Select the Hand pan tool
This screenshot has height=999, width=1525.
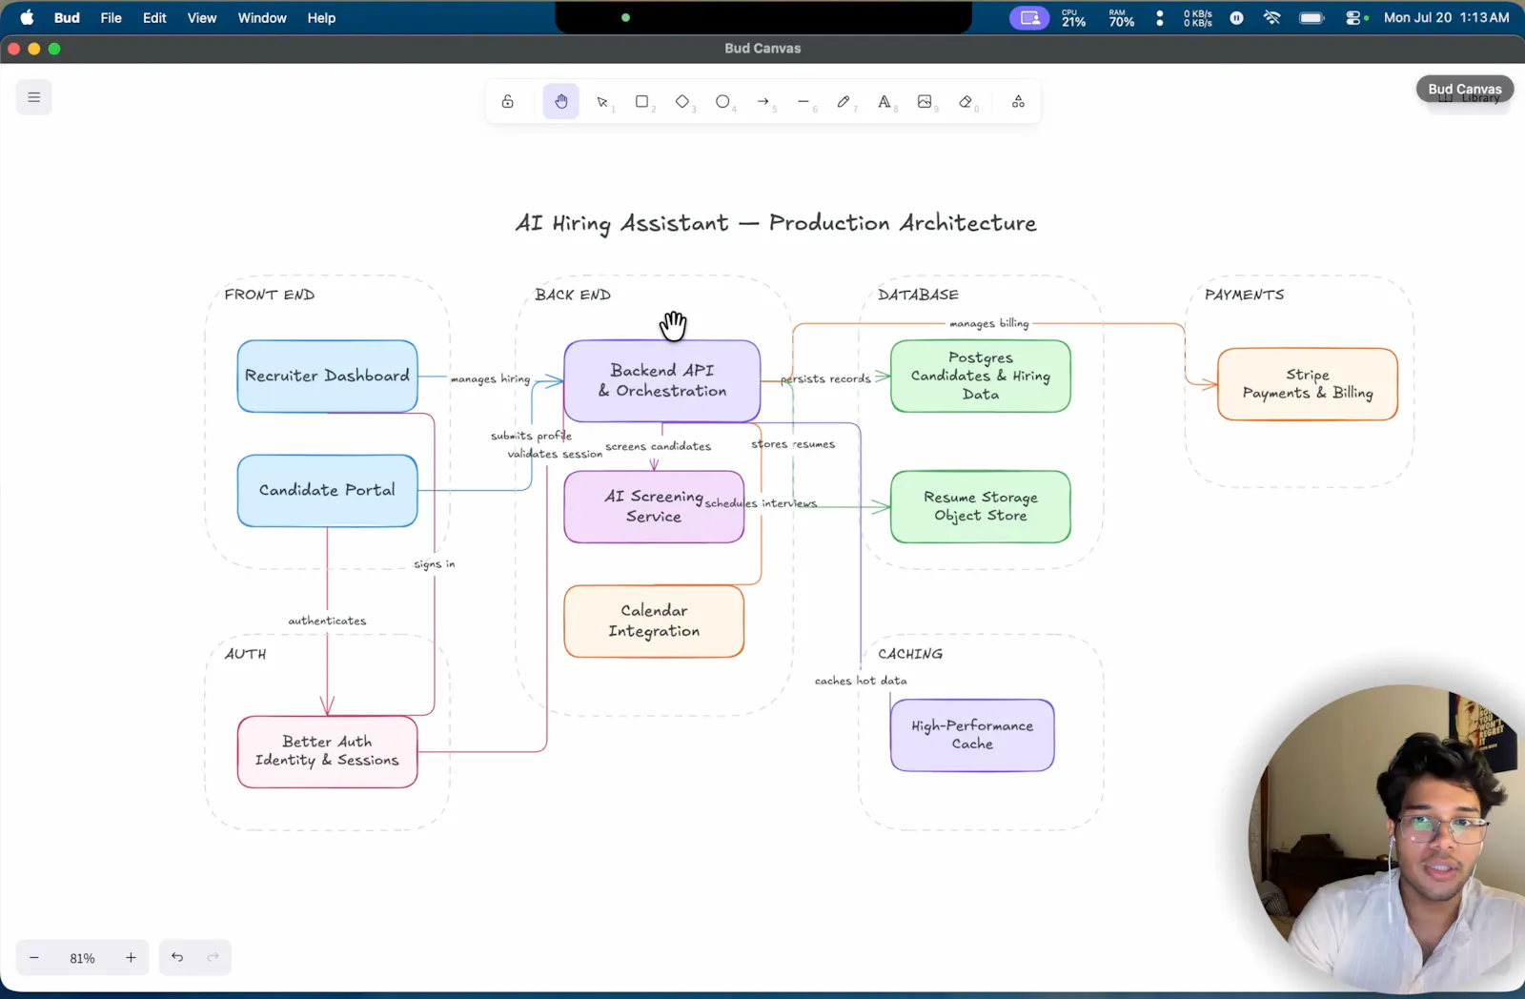click(560, 102)
